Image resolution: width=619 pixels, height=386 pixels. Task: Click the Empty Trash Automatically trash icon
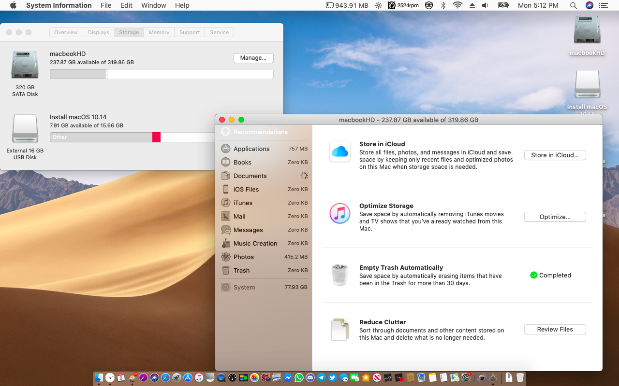(340, 275)
